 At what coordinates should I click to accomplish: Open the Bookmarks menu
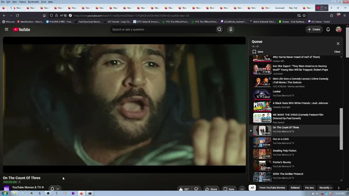34,2
